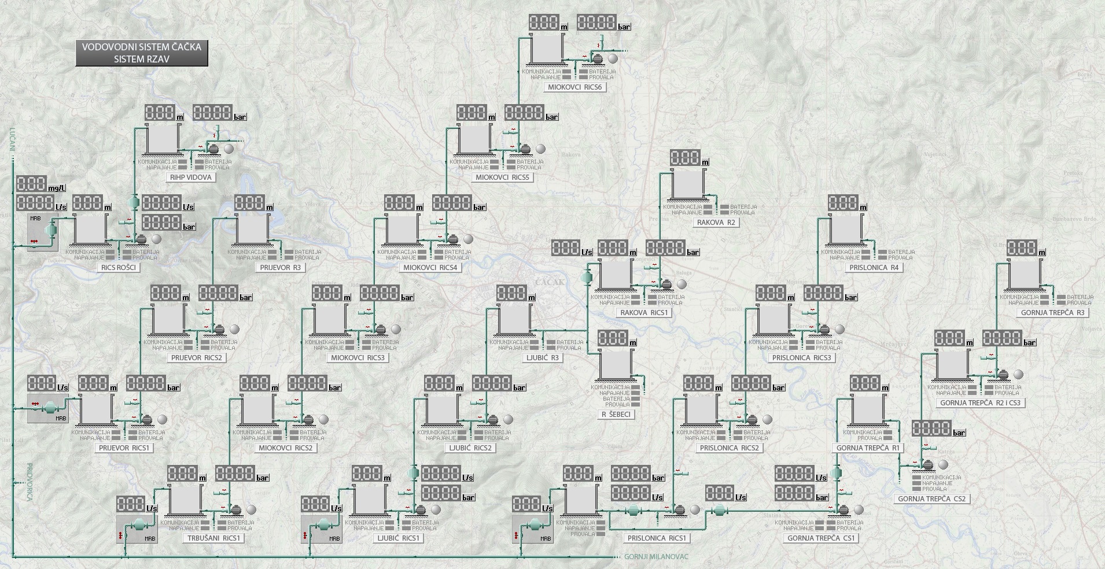This screenshot has height=569, width=1105.
Task: Click the flow meter left of RAKOVA RICS1 tank
Action: (589, 276)
